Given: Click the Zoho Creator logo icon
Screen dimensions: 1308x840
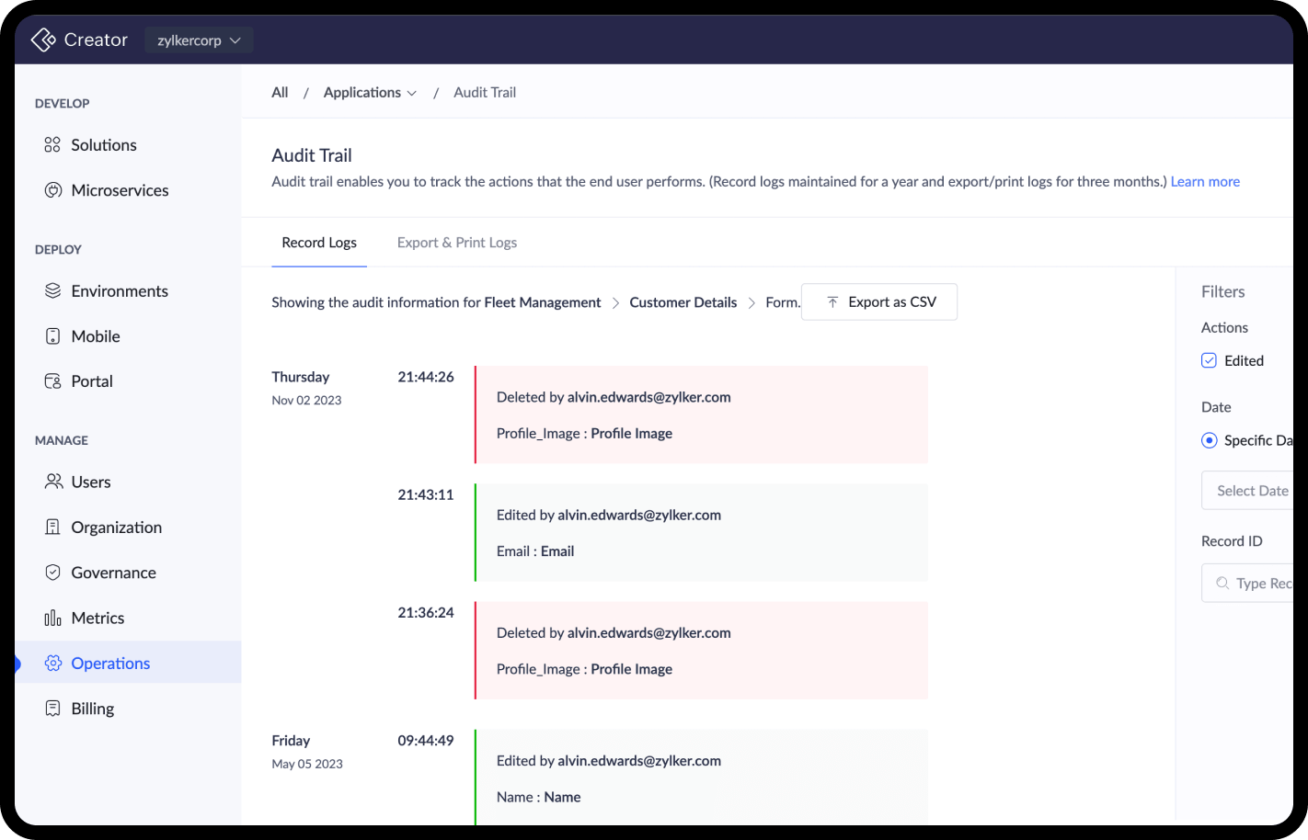Looking at the screenshot, I should click(x=43, y=40).
